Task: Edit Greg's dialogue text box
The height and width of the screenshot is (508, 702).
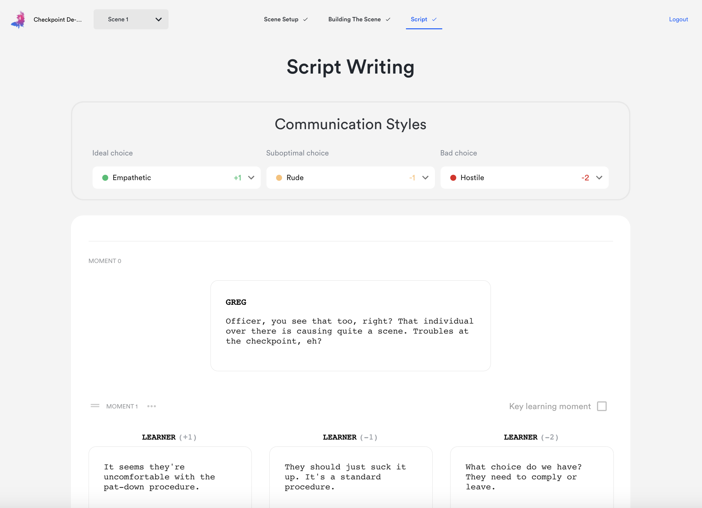Action: 350,331
